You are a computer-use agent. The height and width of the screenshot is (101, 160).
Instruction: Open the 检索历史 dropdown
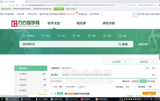(144, 62)
